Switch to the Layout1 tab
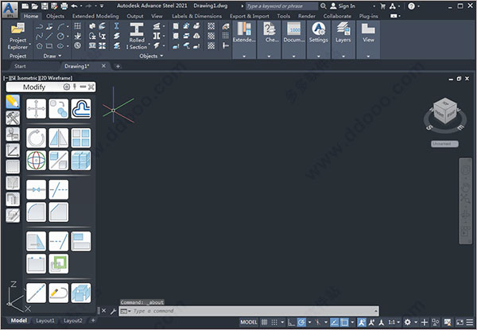Image resolution: width=477 pixels, height=330 pixels. 45,320
